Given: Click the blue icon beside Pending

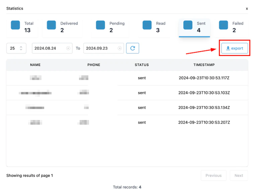Looking at the screenshot, I should tap(100, 25).
